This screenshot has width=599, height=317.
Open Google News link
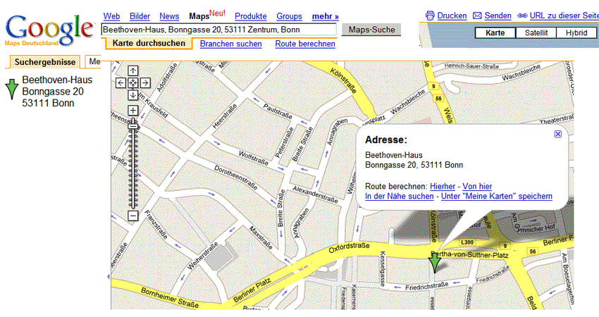point(169,16)
